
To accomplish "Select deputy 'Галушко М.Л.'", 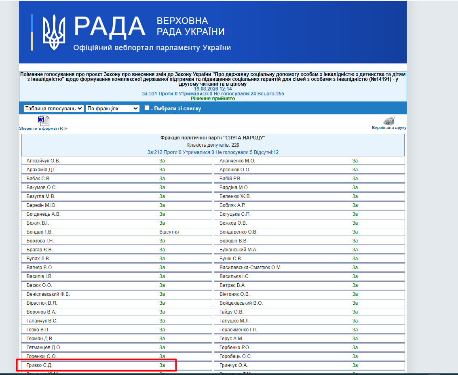I will pyautogui.click(x=234, y=321).
